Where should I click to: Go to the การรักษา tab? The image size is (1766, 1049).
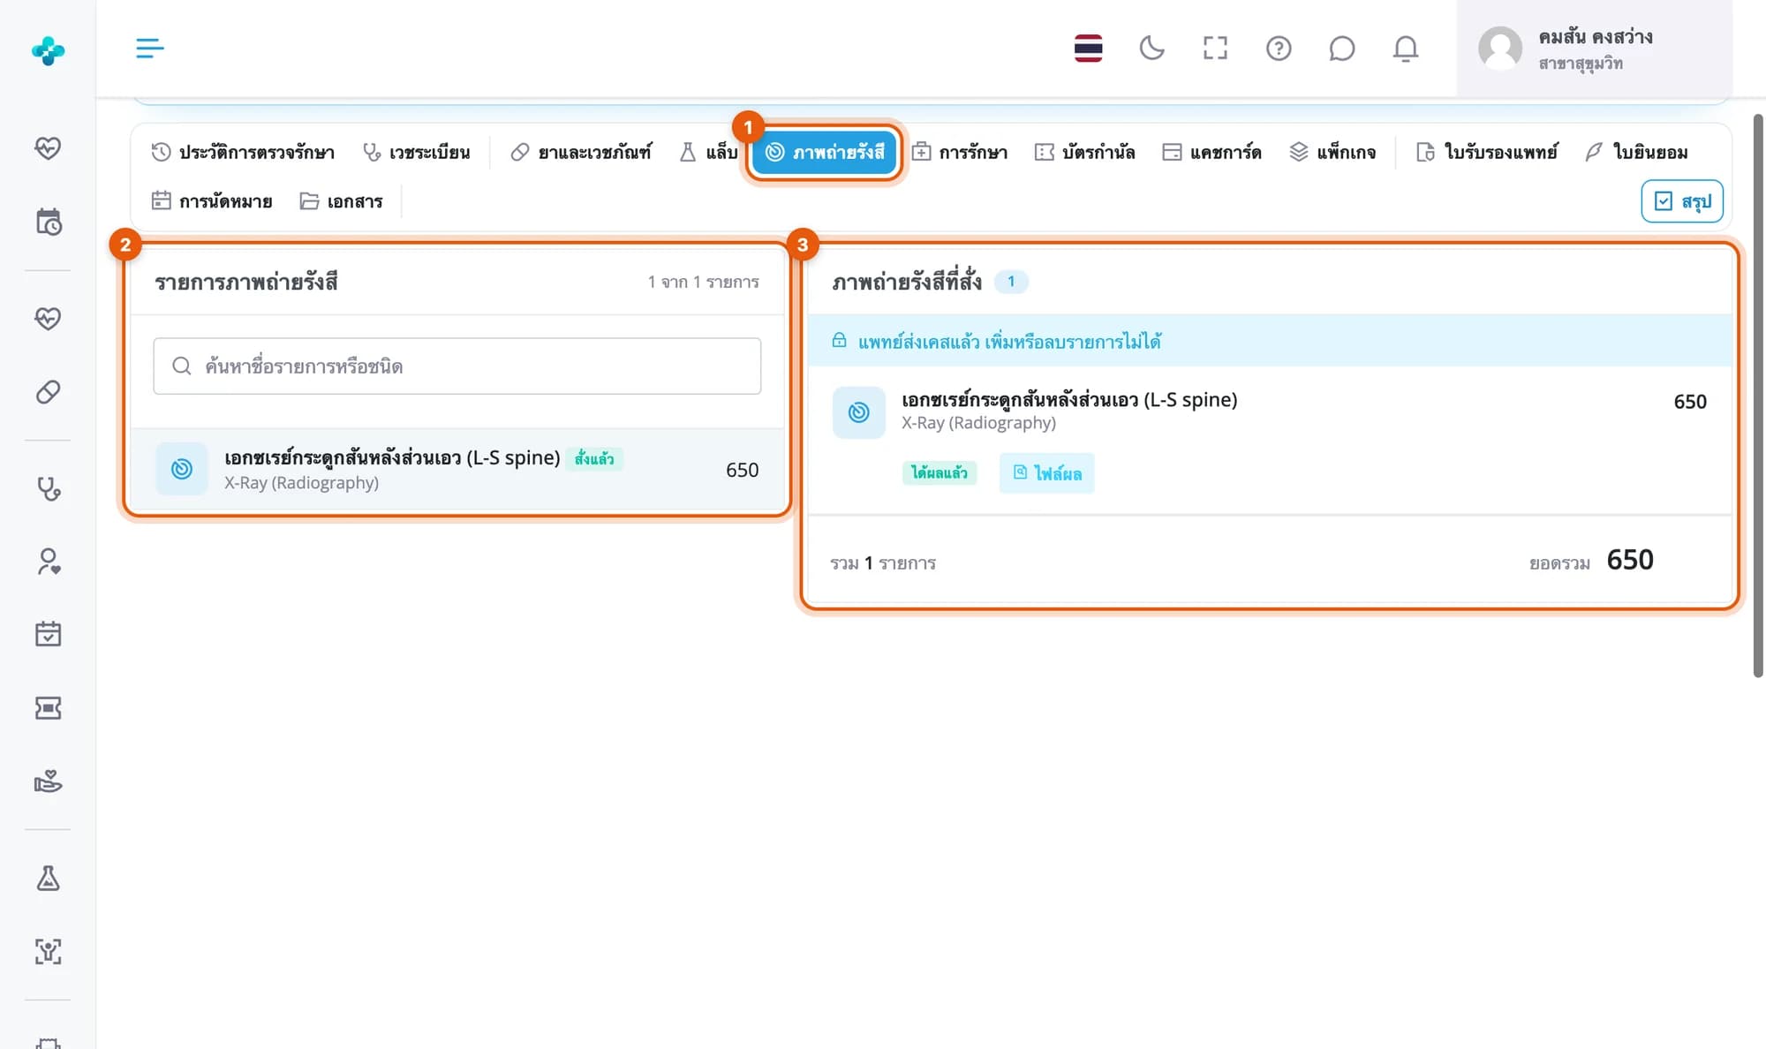(959, 152)
